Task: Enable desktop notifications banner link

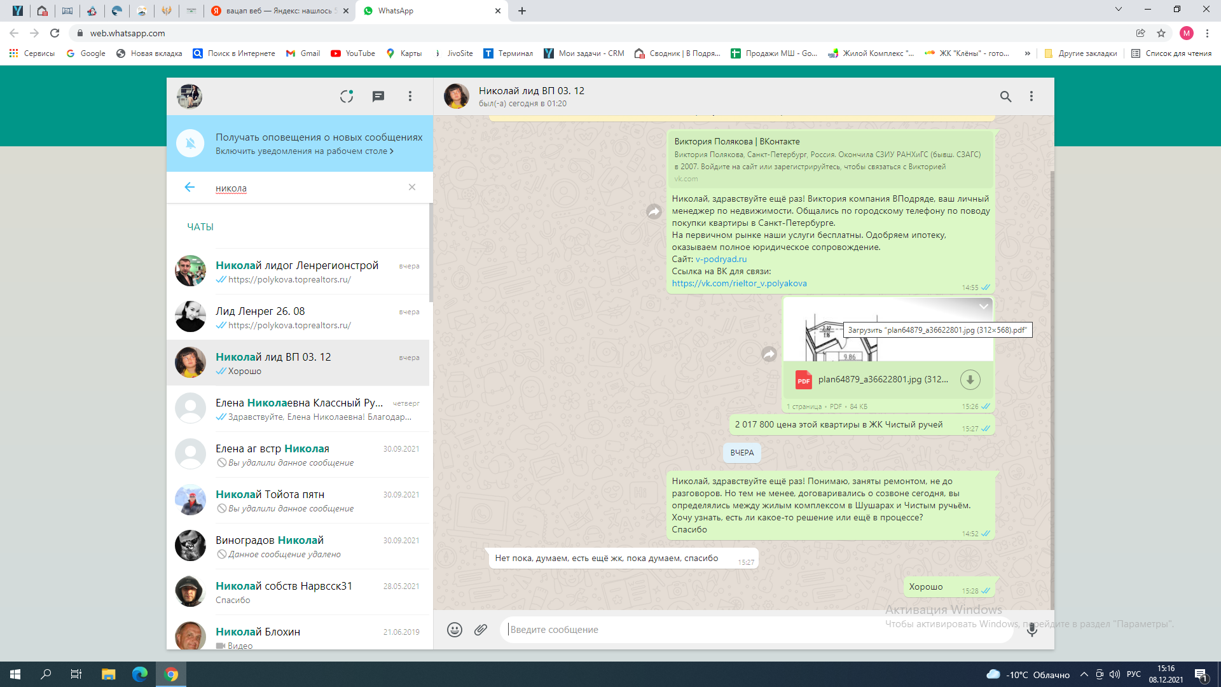Action: click(x=304, y=151)
